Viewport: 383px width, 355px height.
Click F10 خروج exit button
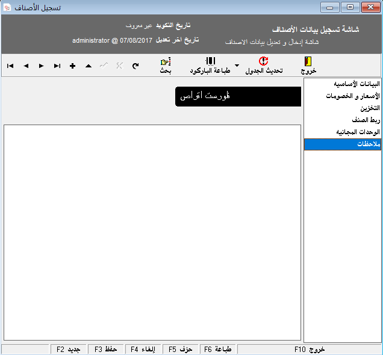(310, 350)
